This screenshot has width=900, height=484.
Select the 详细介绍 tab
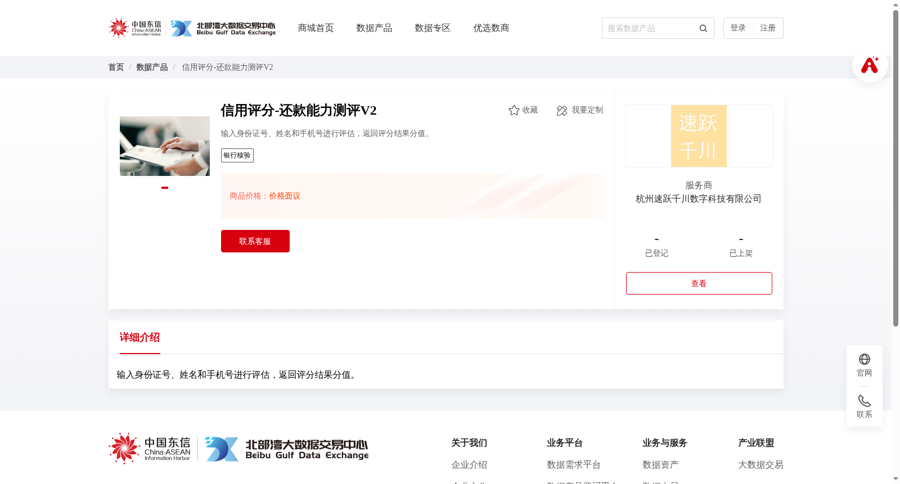pos(139,337)
